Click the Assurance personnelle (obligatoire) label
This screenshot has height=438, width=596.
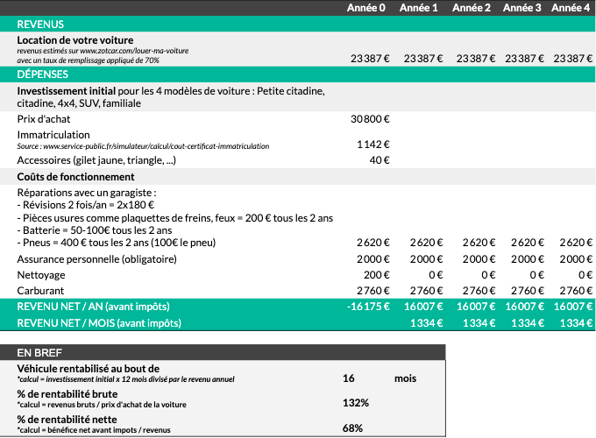tap(82, 258)
